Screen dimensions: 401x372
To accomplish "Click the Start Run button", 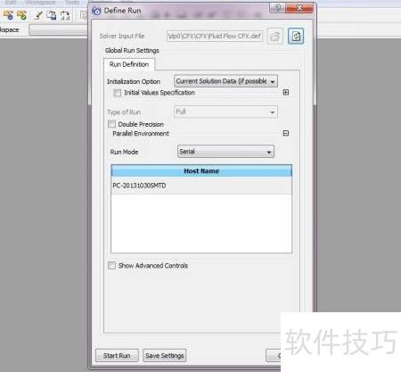I will coord(117,355).
